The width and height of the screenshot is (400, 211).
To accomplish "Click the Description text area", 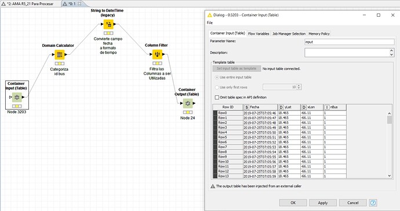I will point(347,53).
